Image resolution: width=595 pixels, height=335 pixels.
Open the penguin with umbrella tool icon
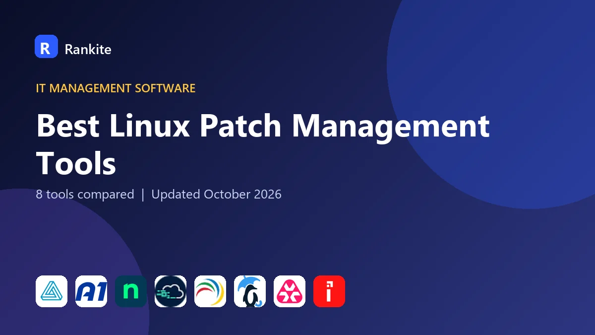(x=250, y=291)
